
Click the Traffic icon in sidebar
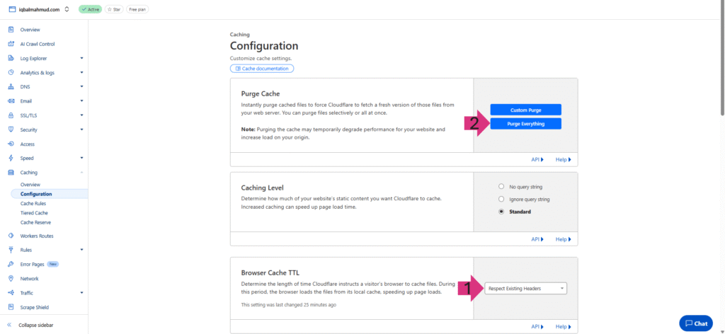pos(11,293)
